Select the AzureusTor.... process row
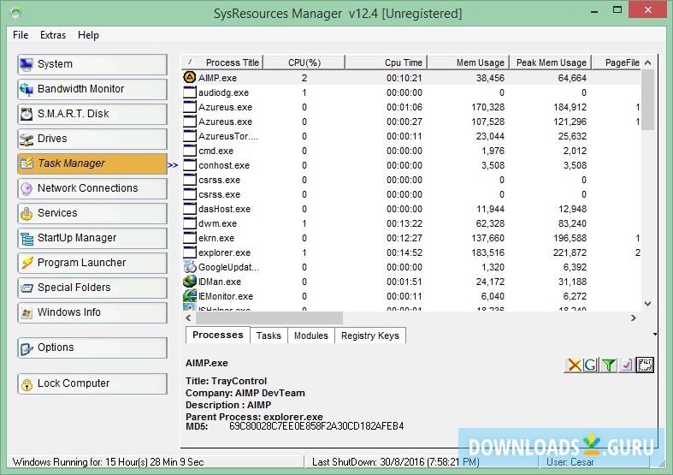673x475 pixels. point(411,136)
